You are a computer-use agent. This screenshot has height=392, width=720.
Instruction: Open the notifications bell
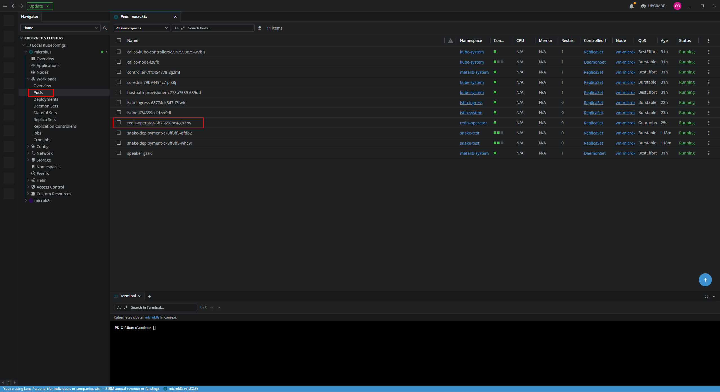coord(632,6)
